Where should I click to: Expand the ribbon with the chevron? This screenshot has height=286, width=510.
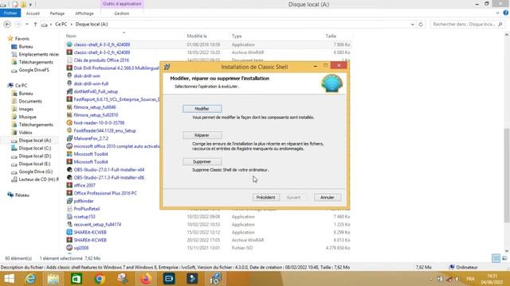pyautogui.click(x=497, y=14)
